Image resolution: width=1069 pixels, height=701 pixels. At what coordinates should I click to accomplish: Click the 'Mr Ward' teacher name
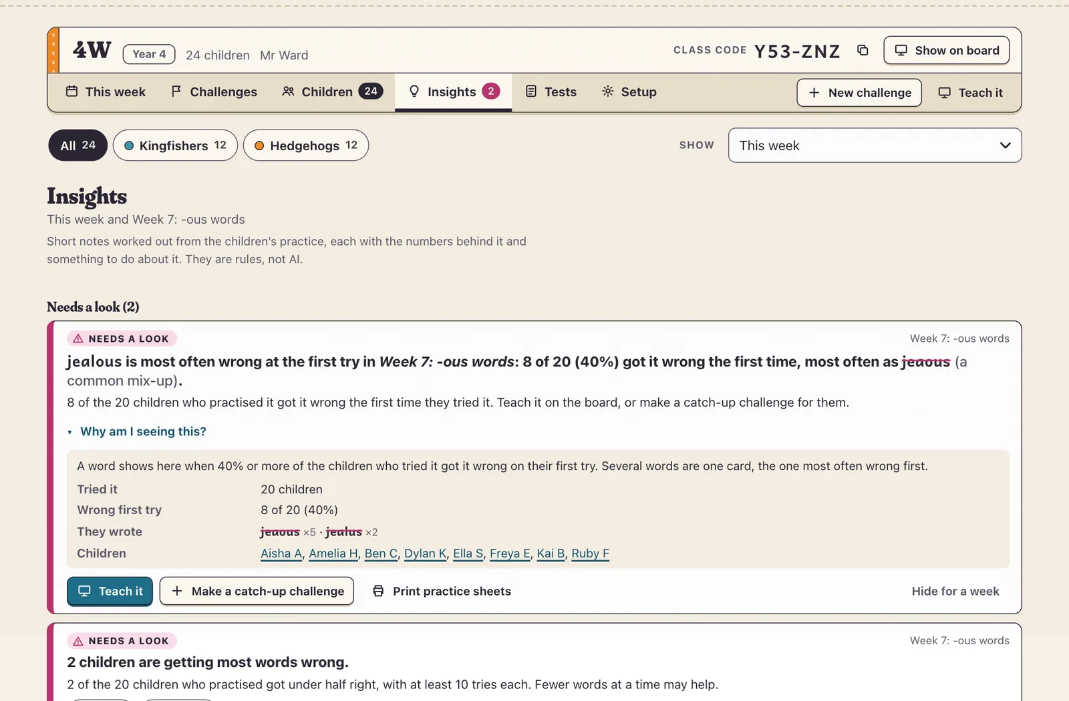click(x=284, y=55)
